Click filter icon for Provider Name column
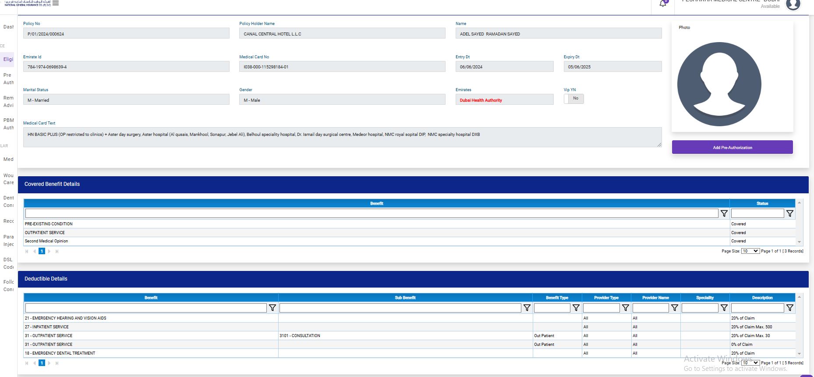The width and height of the screenshot is (814, 377). [x=674, y=308]
